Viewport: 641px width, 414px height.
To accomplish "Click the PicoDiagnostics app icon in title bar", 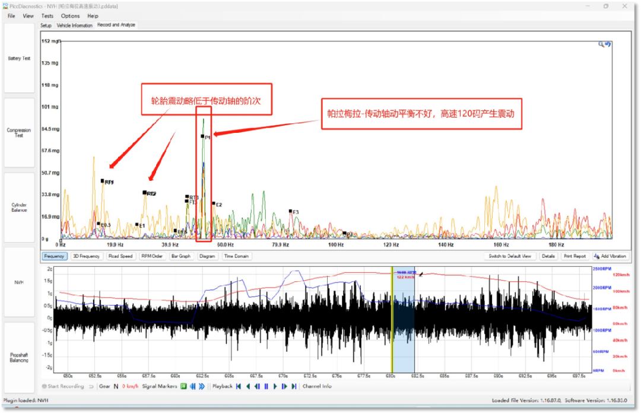I will [5, 6].
